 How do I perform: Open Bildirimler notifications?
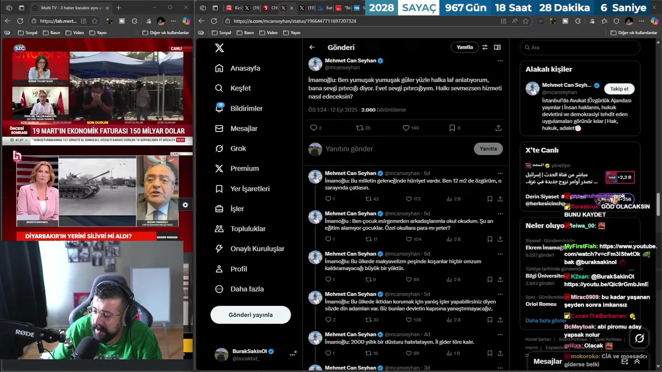coord(239,109)
